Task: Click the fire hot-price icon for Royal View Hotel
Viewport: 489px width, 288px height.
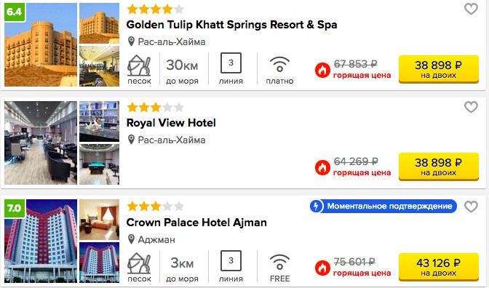Action: click(322, 168)
